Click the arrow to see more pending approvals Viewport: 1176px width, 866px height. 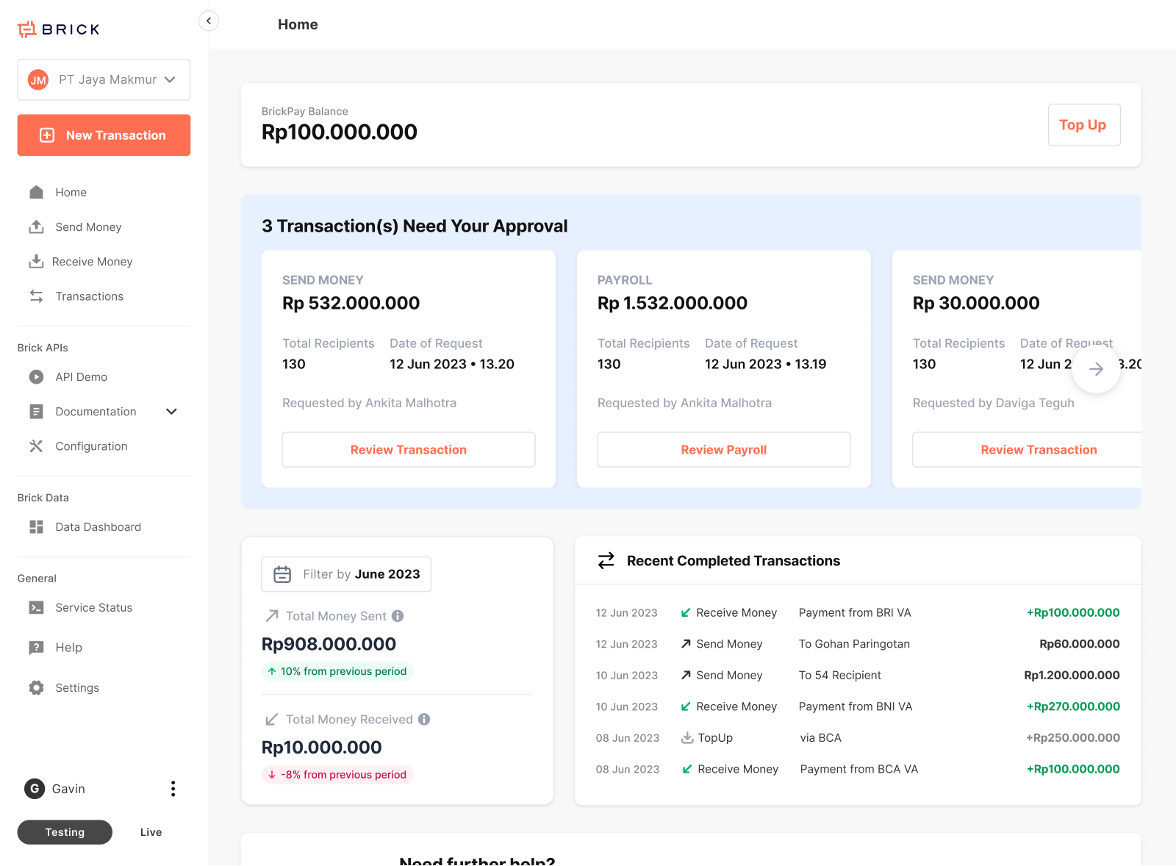click(x=1096, y=369)
